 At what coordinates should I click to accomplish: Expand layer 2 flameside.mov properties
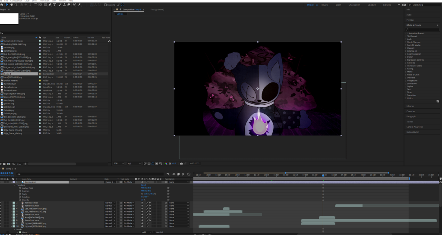pyautogui.click(x=11, y=203)
